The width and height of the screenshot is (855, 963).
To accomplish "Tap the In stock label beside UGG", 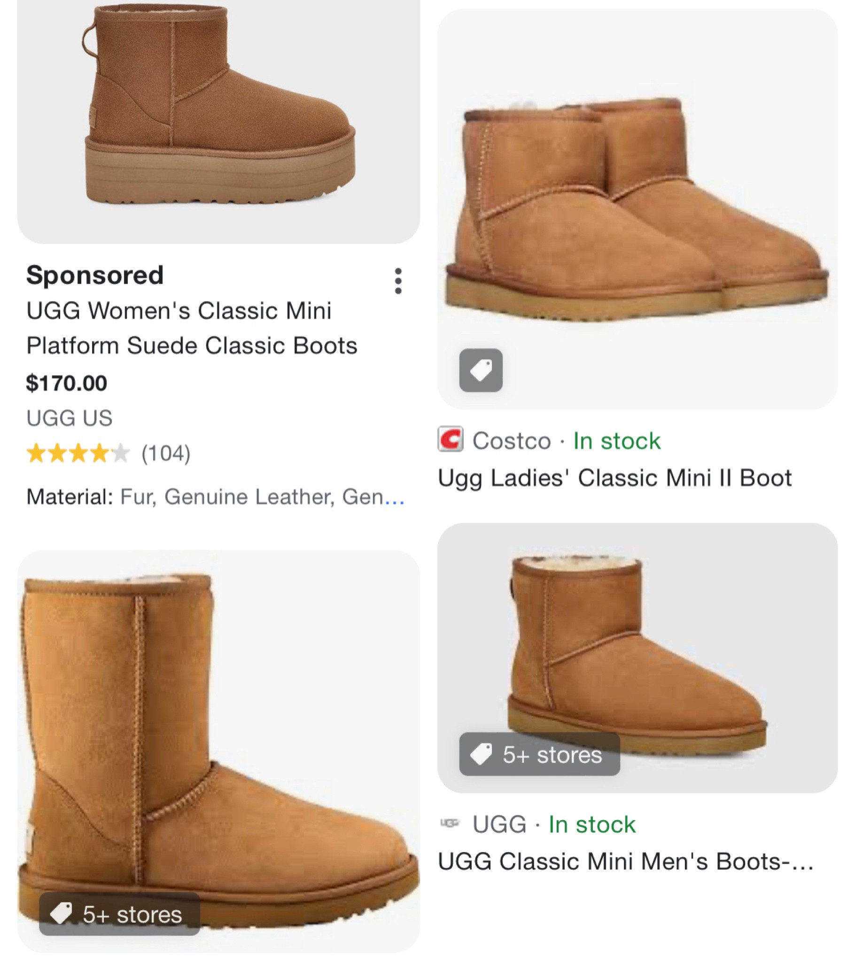I will (x=592, y=824).
